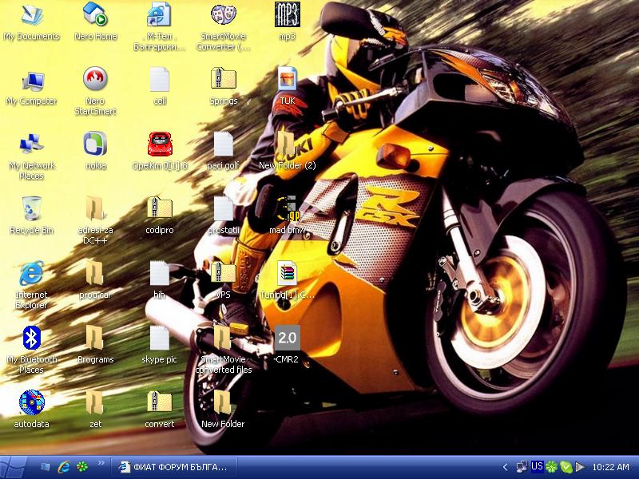Open the nokia application icon

[95, 144]
